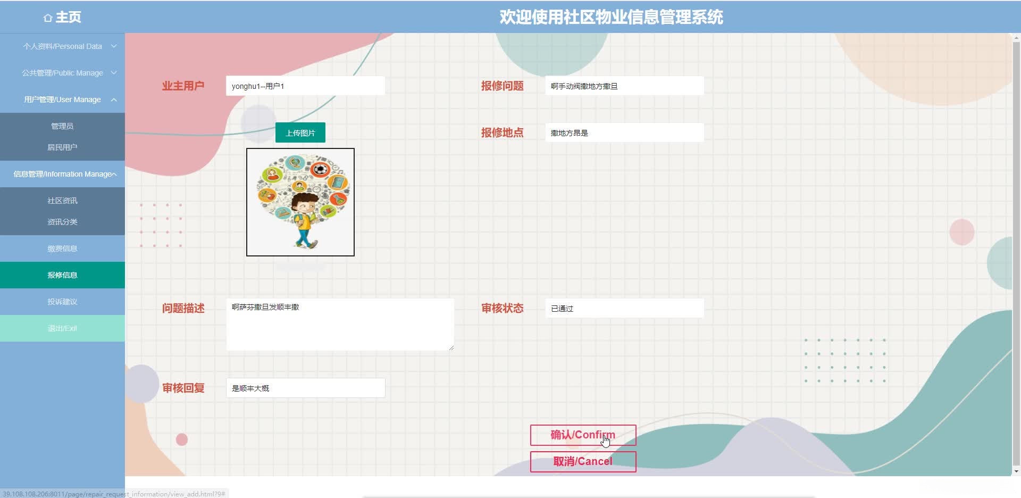Viewport: 1021px width, 498px height.
Task: Open the 缴费信息 page
Action: pyautogui.click(x=62, y=248)
